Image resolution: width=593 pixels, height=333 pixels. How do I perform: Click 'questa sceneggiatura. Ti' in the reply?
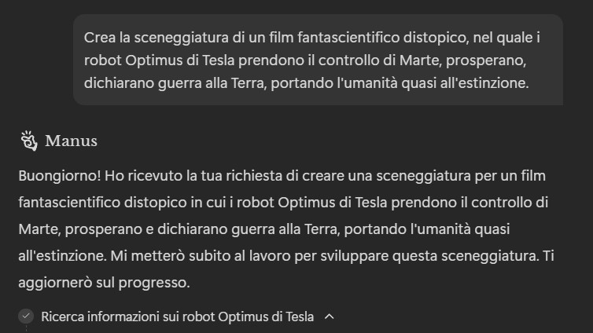(473, 255)
